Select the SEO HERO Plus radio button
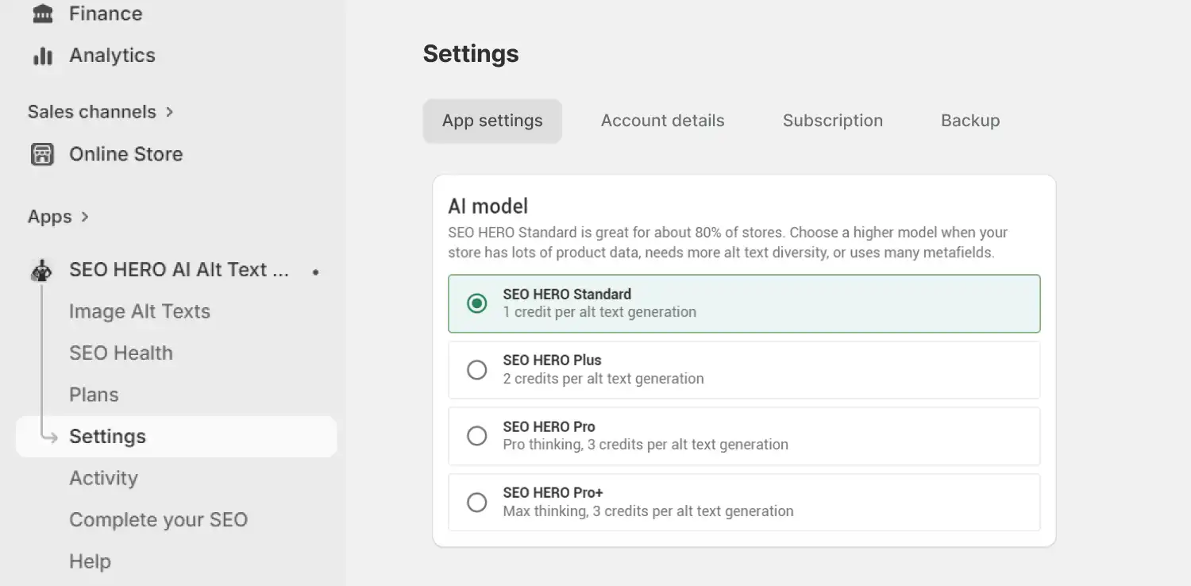Viewport: 1191px width, 586px height. 477,370
